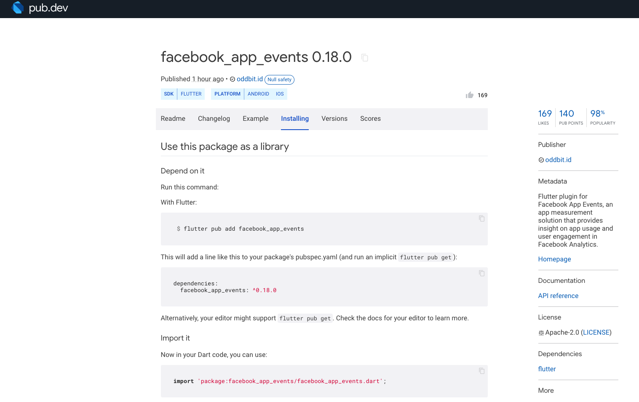Click verified publisher badge beside oddbit.id in header

233,79
